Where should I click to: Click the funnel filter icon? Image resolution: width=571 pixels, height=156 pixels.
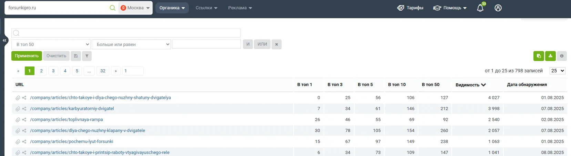(x=87, y=56)
